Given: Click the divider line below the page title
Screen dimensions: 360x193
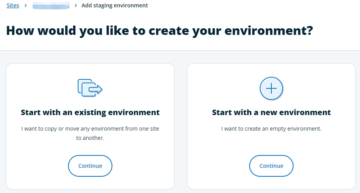Looking at the screenshot, I should coord(180,50).
